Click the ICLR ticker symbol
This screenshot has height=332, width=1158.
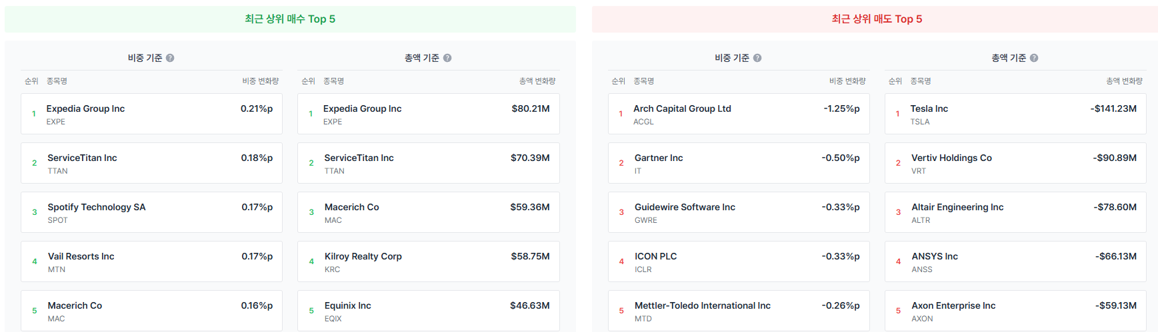pyautogui.click(x=643, y=269)
